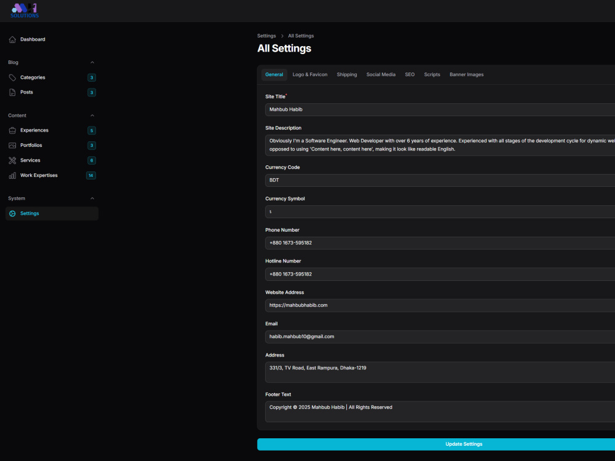The height and width of the screenshot is (461, 615).
Task: Collapse the Content section chevron
Action: pyautogui.click(x=92, y=116)
